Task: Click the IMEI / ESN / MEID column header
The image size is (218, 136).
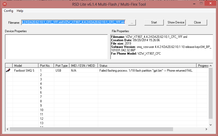Action: coord(83,66)
